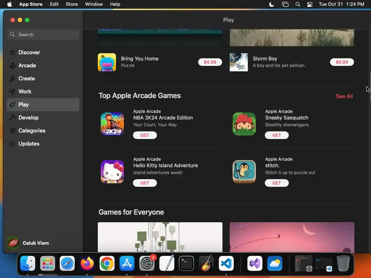Click the App Store Search field
The image size is (371, 278).
click(x=43, y=34)
